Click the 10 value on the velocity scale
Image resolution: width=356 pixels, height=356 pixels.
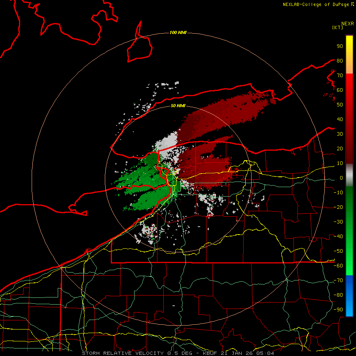[340, 163]
